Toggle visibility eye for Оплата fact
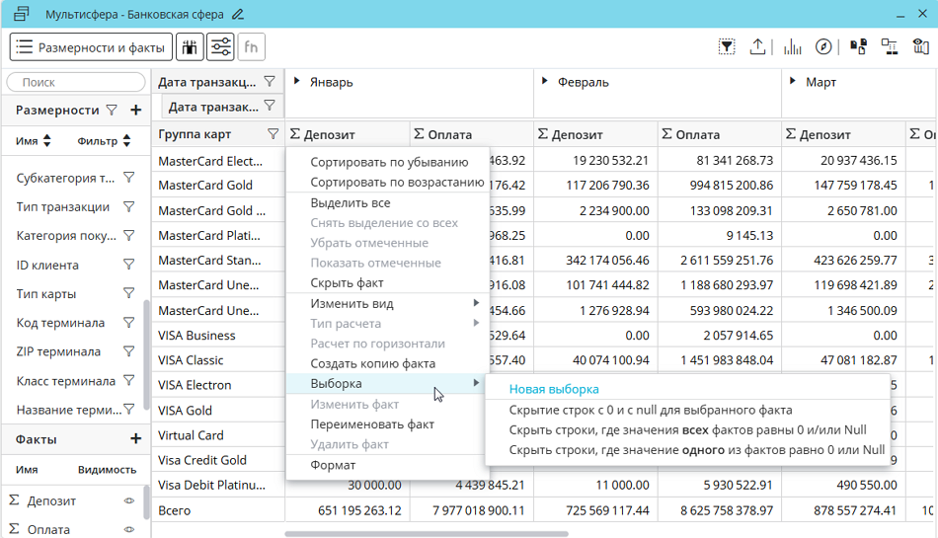This screenshot has width=938, height=538. pyautogui.click(x=128, y=529)
